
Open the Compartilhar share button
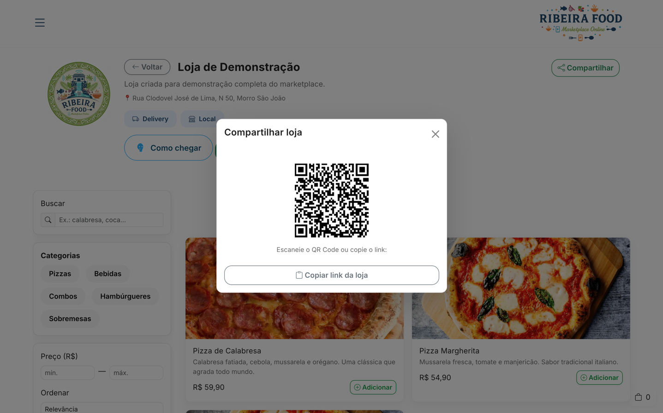click(585, 68)
